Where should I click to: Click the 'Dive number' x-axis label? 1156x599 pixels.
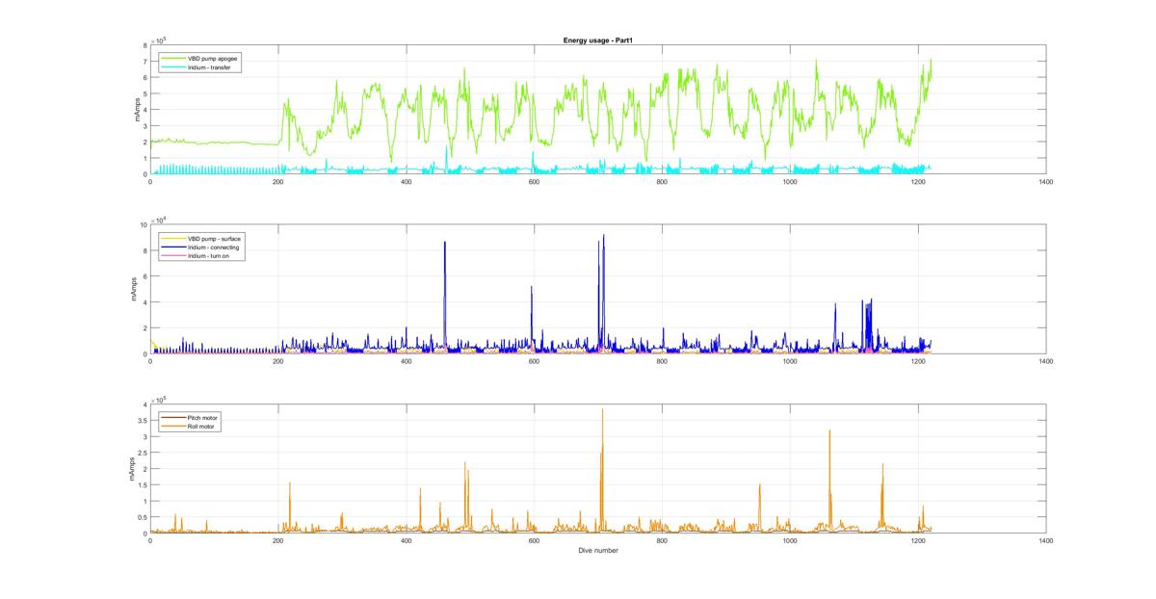pyautogui.click(x=598, y=551)
